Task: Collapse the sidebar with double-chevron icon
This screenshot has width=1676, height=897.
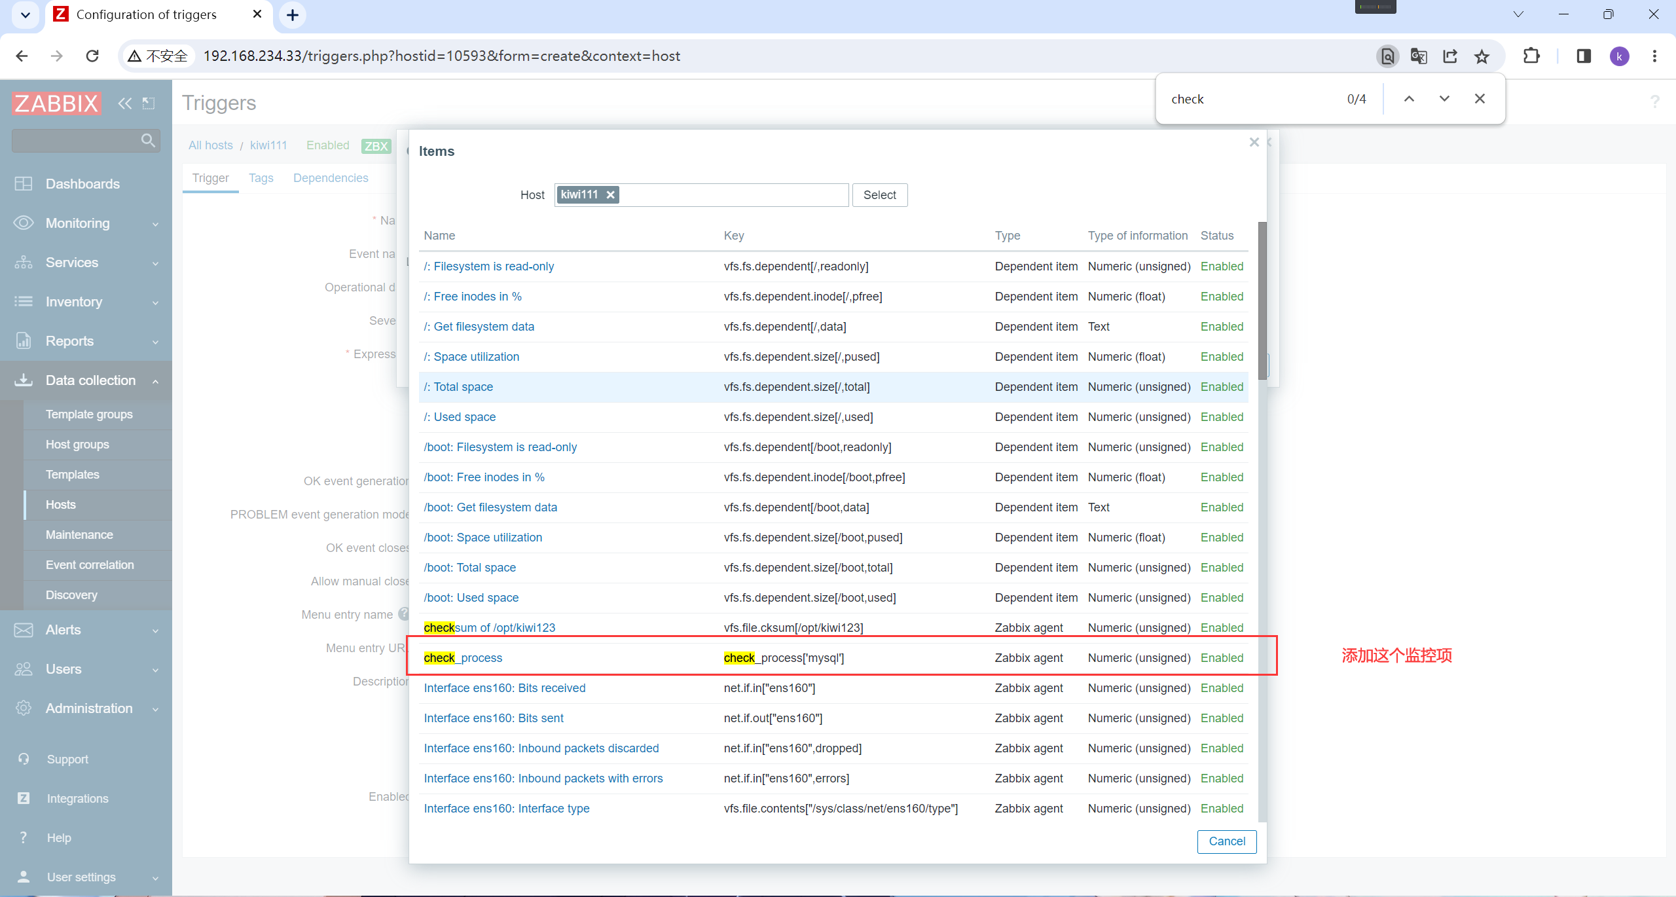Action: pos(124,103)
